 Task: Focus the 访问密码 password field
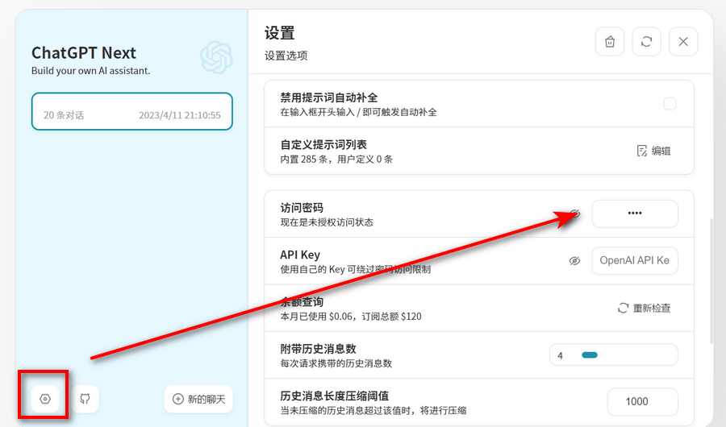pyautogui.click(x=635, y=213)
